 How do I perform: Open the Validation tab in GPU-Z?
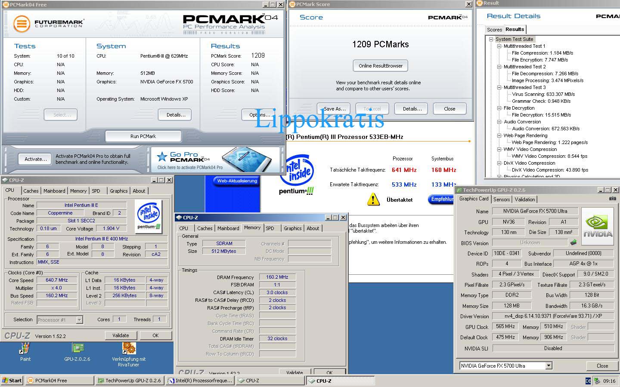point(525,200)
